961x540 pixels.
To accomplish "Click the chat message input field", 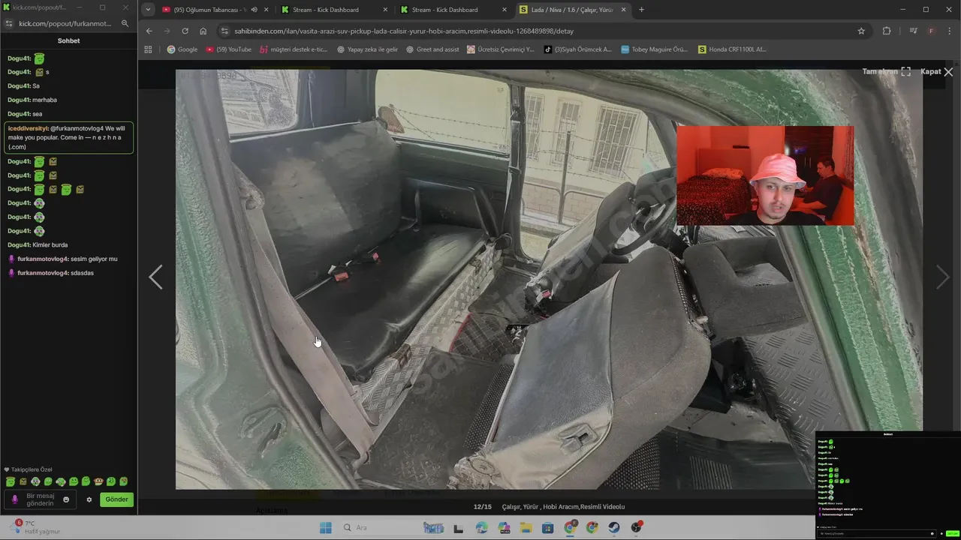I will (42, 499).
